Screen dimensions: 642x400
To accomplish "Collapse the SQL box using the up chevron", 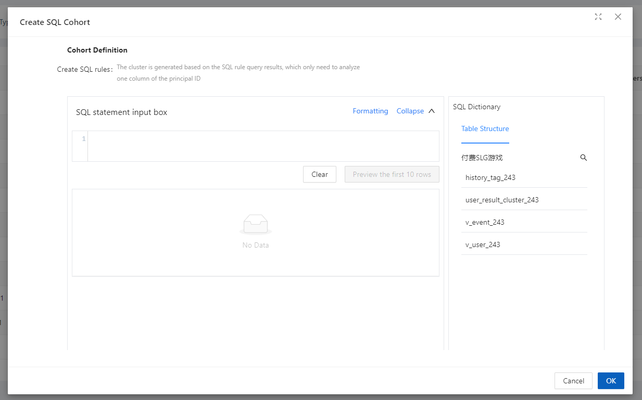I will point(431,111).
